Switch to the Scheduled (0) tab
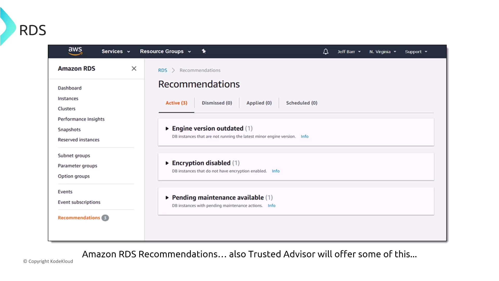This screenshot has height=281, width=499. (x=301, y=103)
